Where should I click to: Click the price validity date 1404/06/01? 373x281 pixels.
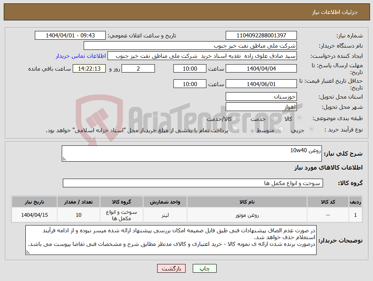pyautogui.click(x=261, y=84)
